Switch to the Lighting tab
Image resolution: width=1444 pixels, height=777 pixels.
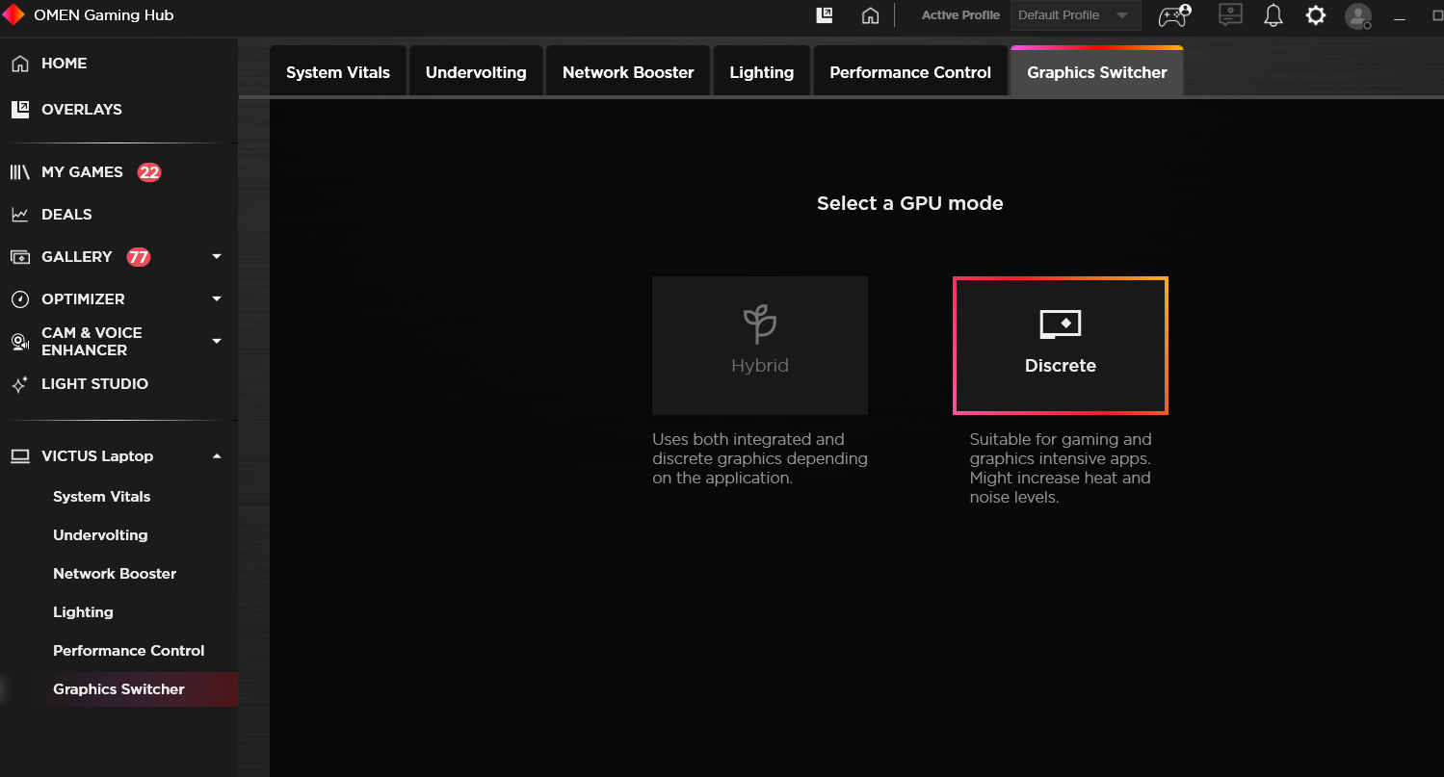tap(762, 72)
